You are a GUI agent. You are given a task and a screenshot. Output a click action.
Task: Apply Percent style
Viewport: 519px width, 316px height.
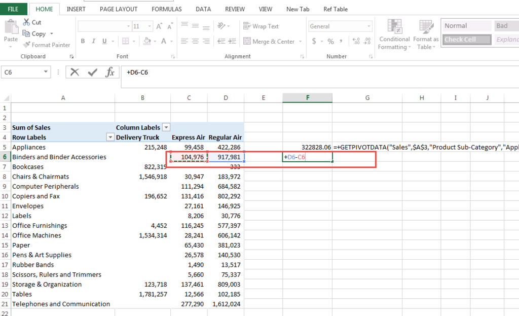(x=330, y=41)
